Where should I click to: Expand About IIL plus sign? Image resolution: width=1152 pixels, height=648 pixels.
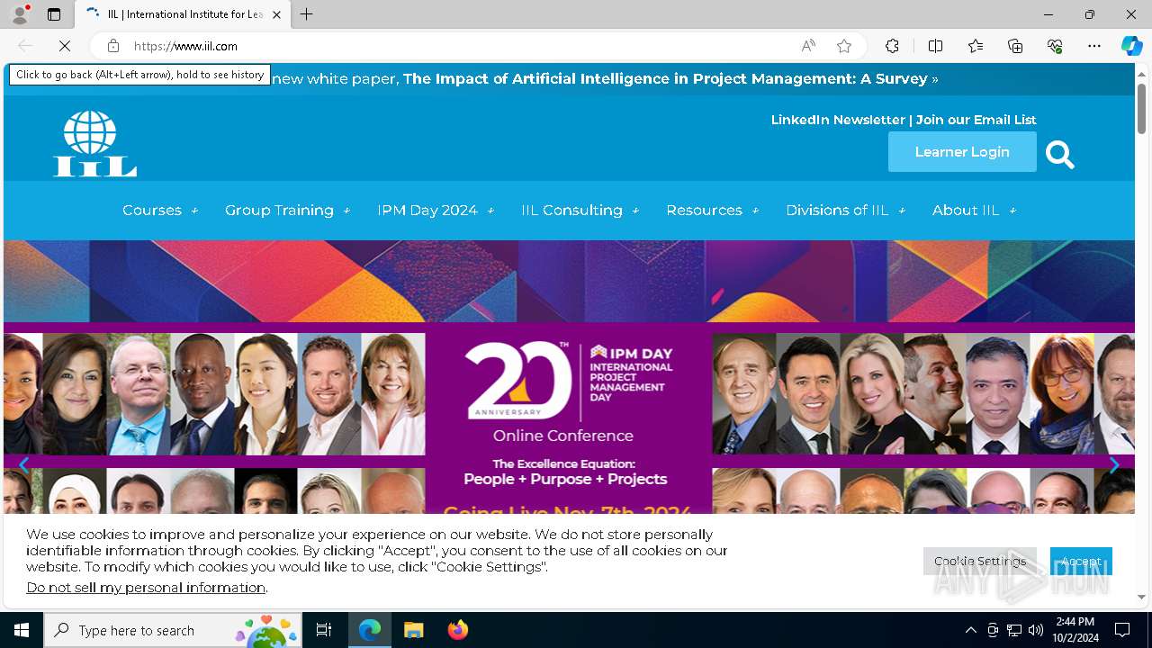pos(1012,211)
